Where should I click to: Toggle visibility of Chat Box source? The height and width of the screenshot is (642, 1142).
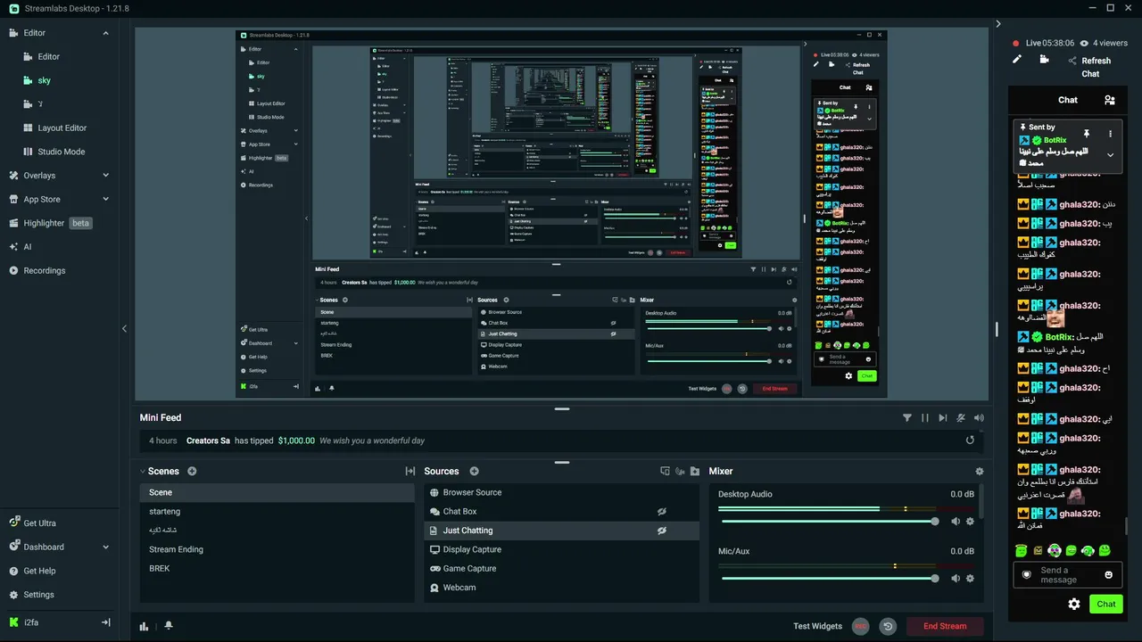pos(662,512)
